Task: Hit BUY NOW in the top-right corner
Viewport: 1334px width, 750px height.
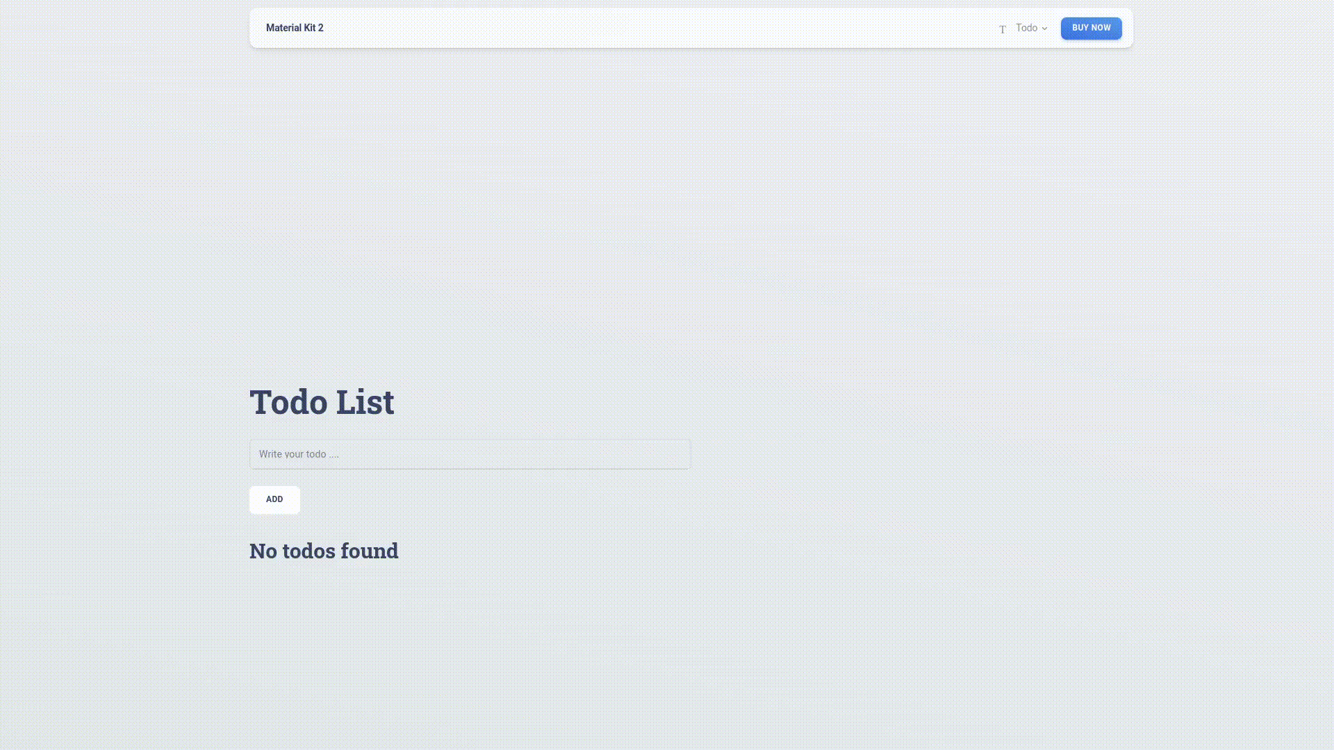Action: click(x=1091, y=28)
